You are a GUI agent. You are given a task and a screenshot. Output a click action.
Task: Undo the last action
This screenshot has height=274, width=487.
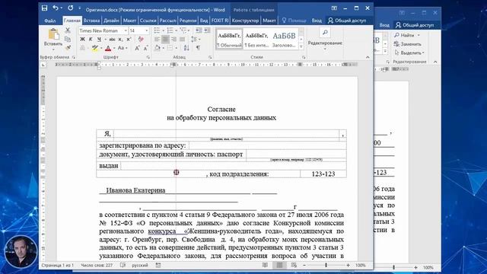[56, 8]
